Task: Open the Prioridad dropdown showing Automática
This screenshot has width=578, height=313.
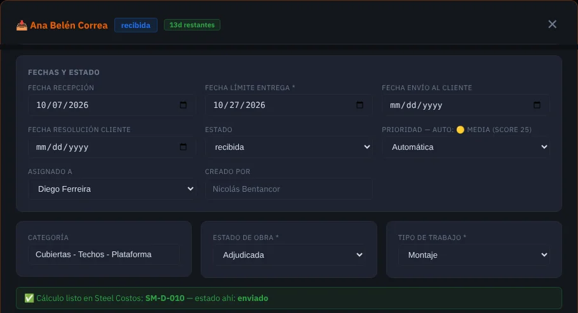Action: point(466,147)
